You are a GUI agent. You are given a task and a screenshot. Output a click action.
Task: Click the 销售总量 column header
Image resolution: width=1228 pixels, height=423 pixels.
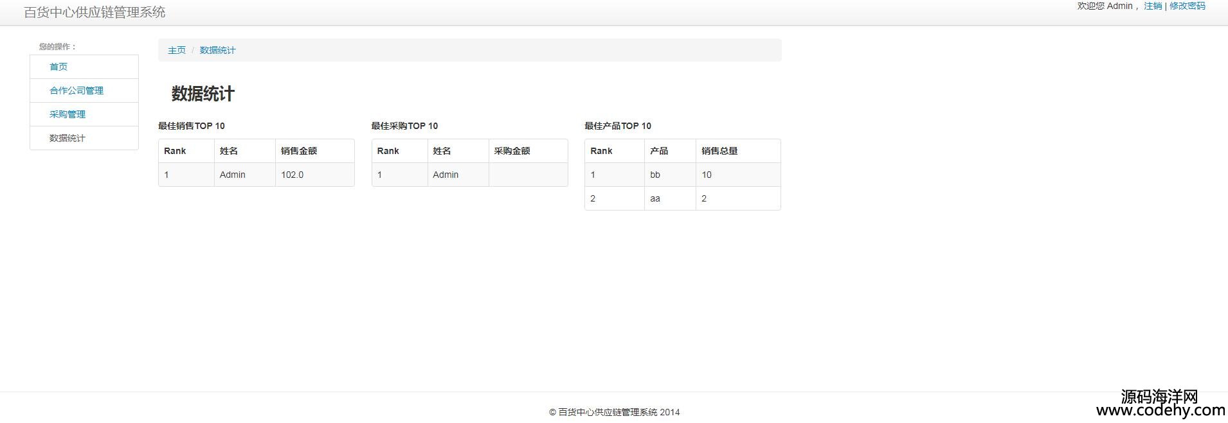719,151
